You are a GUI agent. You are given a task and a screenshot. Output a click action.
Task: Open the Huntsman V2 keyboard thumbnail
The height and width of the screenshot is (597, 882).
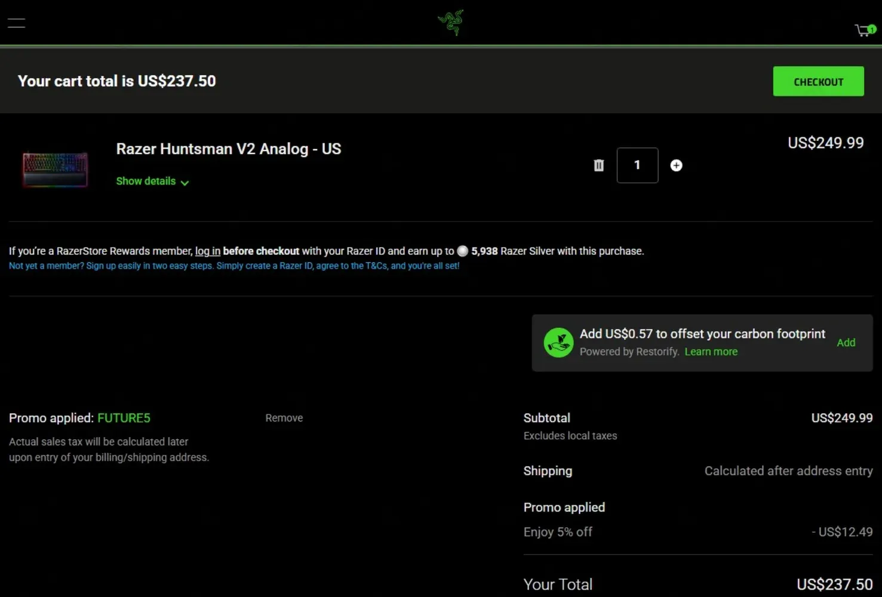[55, 169]
